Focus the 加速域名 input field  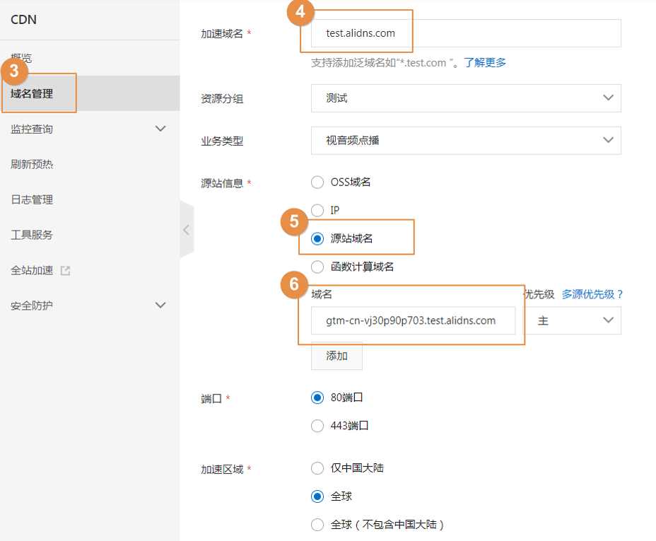[x=466, y=33]
